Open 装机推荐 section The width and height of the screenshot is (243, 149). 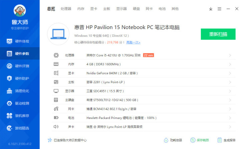(20, 116)
